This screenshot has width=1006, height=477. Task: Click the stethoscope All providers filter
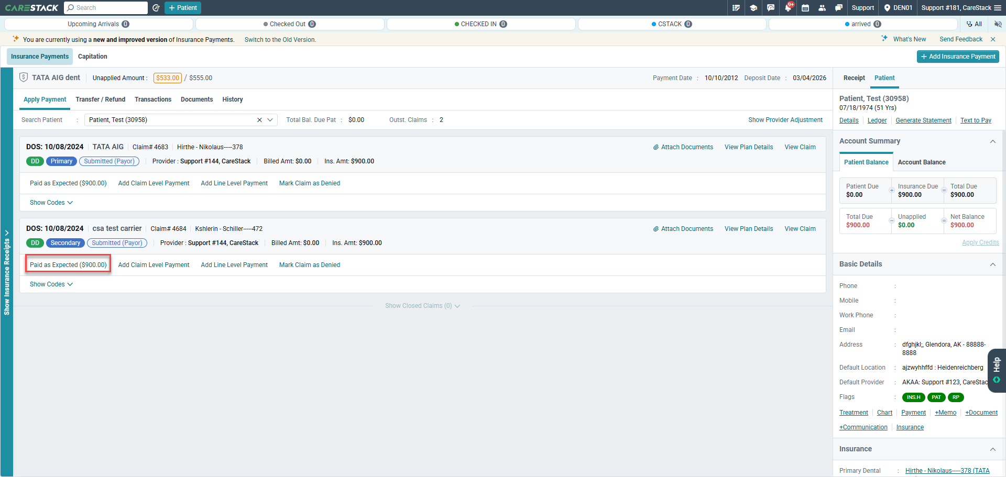[974, 24]
